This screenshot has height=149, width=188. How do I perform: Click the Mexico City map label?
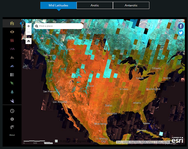pos(103,140)
